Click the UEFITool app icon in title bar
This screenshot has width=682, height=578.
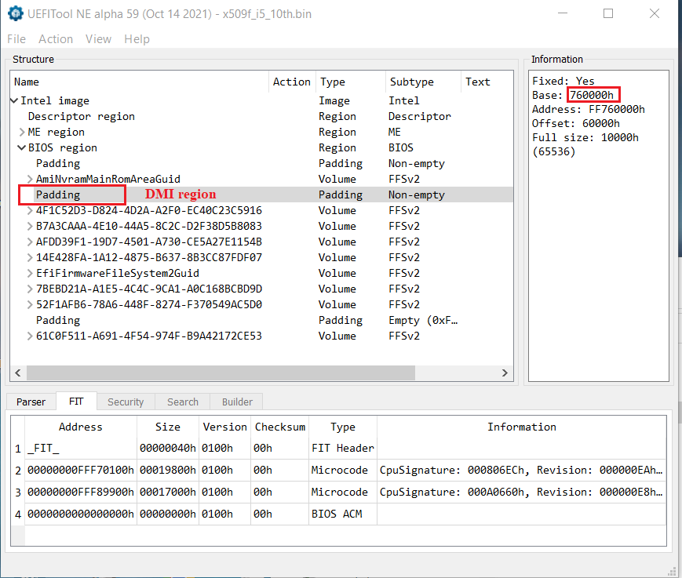(x=14, y=13)
